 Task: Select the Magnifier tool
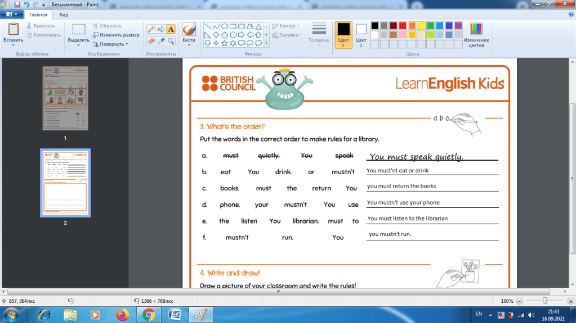point(171,41)
